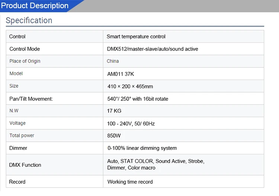Click the DMX Function row label
This screenshot has height=196, width=279.
pyautogui.click(x=25, y=165)
